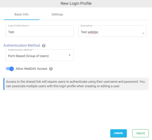Switch to the Settings tab
The width and height of the screenshot is (152, 140).
[x=57, y=14]
